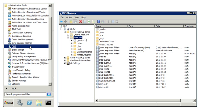Click Back in the Start menu

pyautogui.click(x=14, y=88)
